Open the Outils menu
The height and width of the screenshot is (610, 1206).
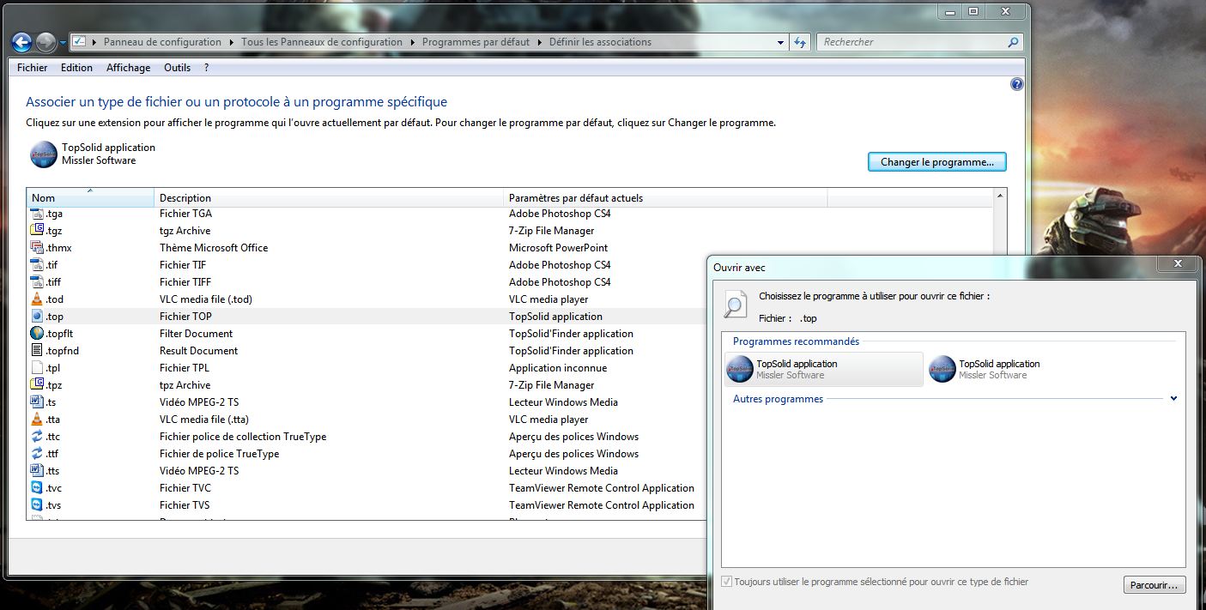(x=178, y=68)
